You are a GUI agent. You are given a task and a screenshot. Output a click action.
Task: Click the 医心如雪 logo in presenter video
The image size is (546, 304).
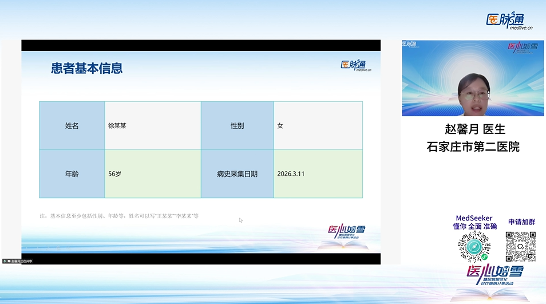point(523,48)
